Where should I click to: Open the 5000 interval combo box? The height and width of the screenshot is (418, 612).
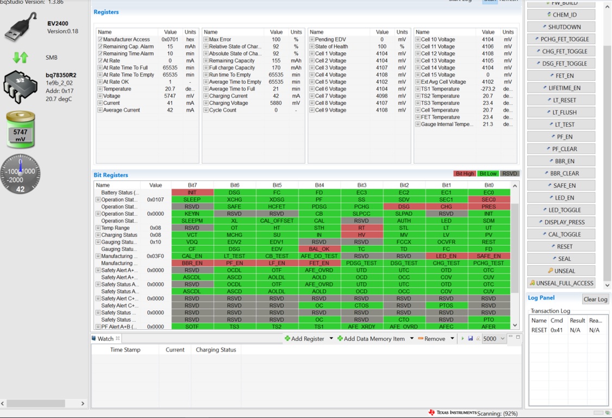pyautogui.click(x=494, y=339)
